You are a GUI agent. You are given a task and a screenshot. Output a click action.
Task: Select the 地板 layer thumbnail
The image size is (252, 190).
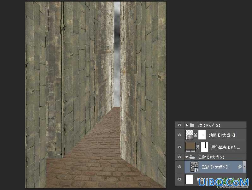click(189, 135)
